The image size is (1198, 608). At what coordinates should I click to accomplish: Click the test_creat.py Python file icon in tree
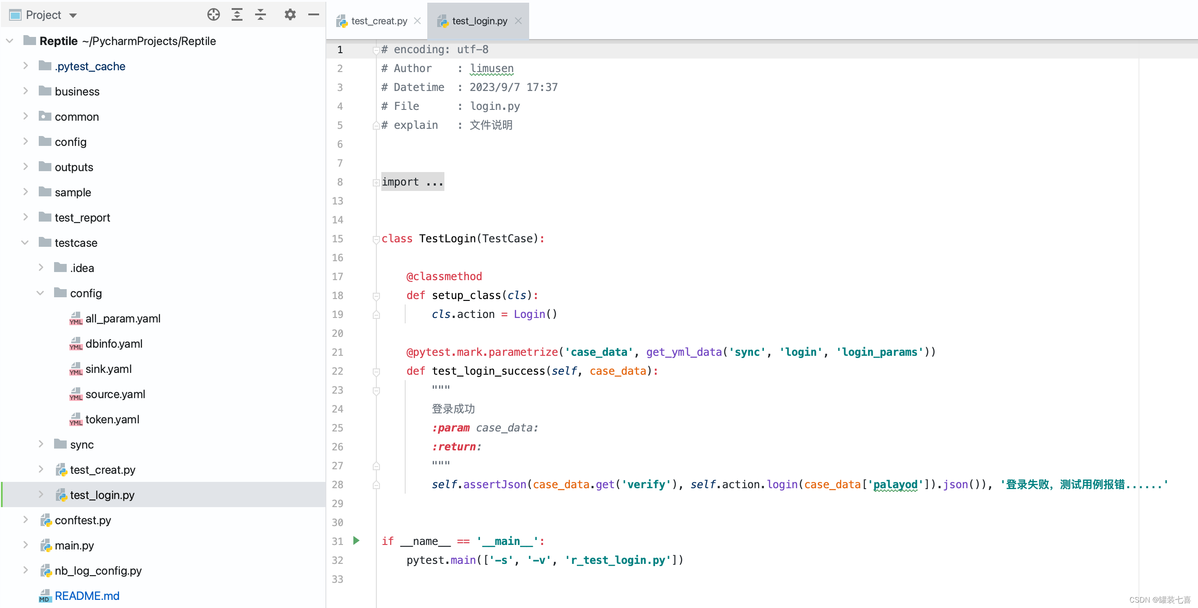[x=61, y=470]
